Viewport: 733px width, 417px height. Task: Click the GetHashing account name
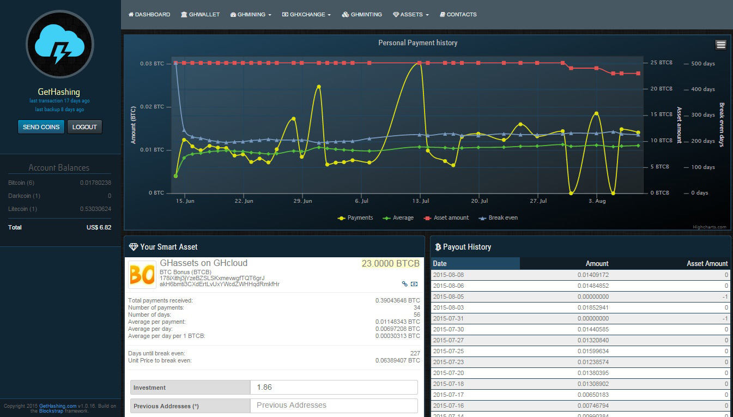(x=59, y=92)
